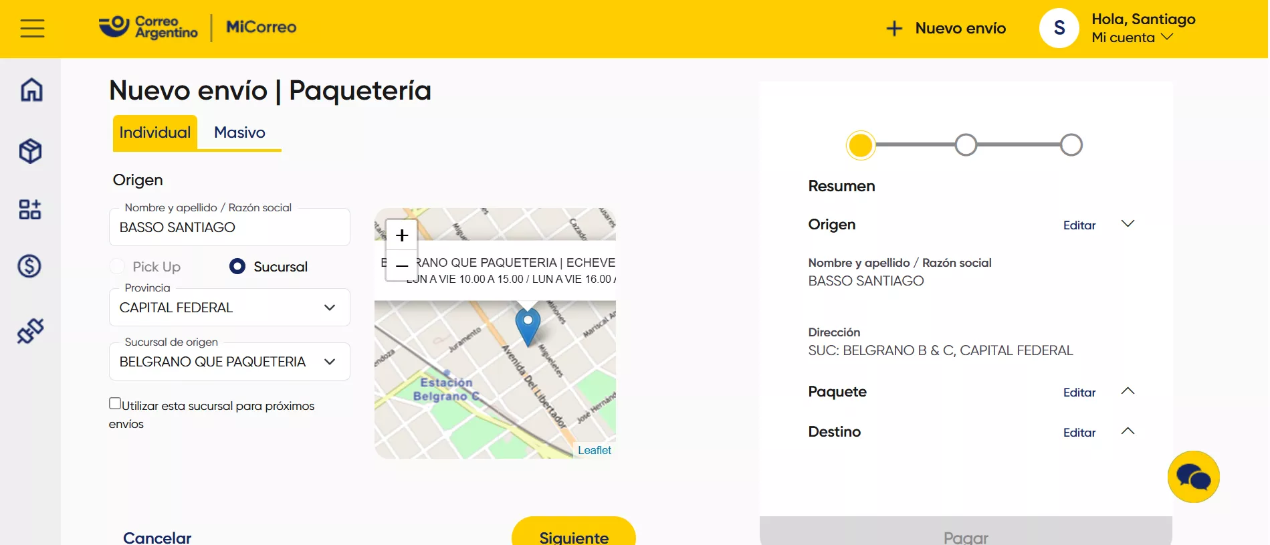
Task: Click the S user avatar
Action: [x=1059, y=28]
